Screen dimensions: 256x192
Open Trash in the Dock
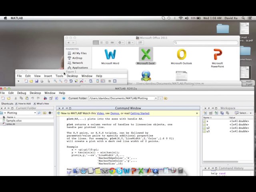[180, 171]
